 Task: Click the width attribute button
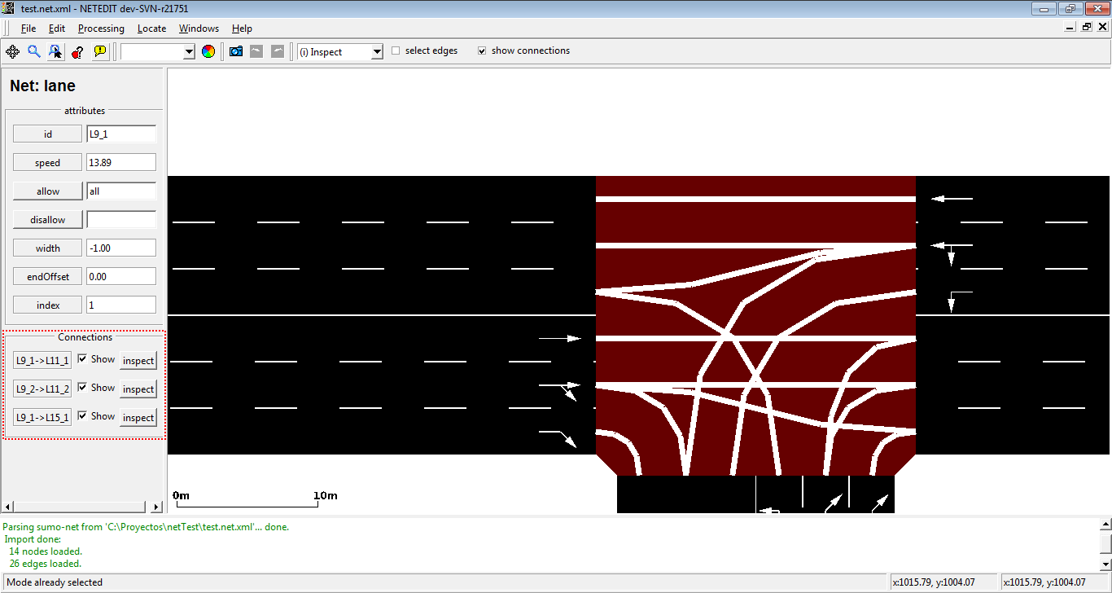point(48,248)
